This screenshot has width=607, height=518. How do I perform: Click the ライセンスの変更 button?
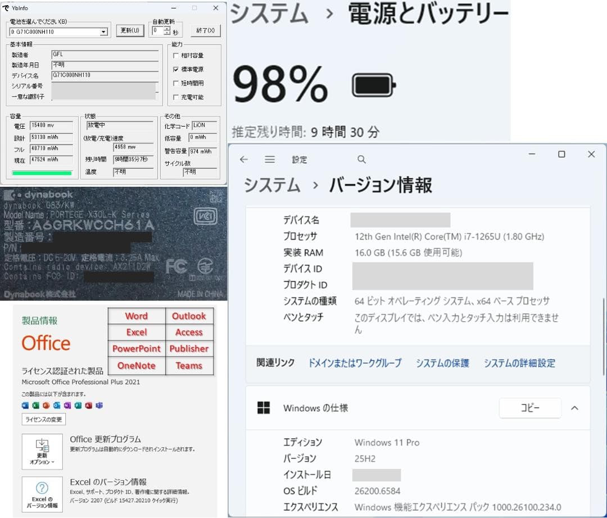(43, 419)
